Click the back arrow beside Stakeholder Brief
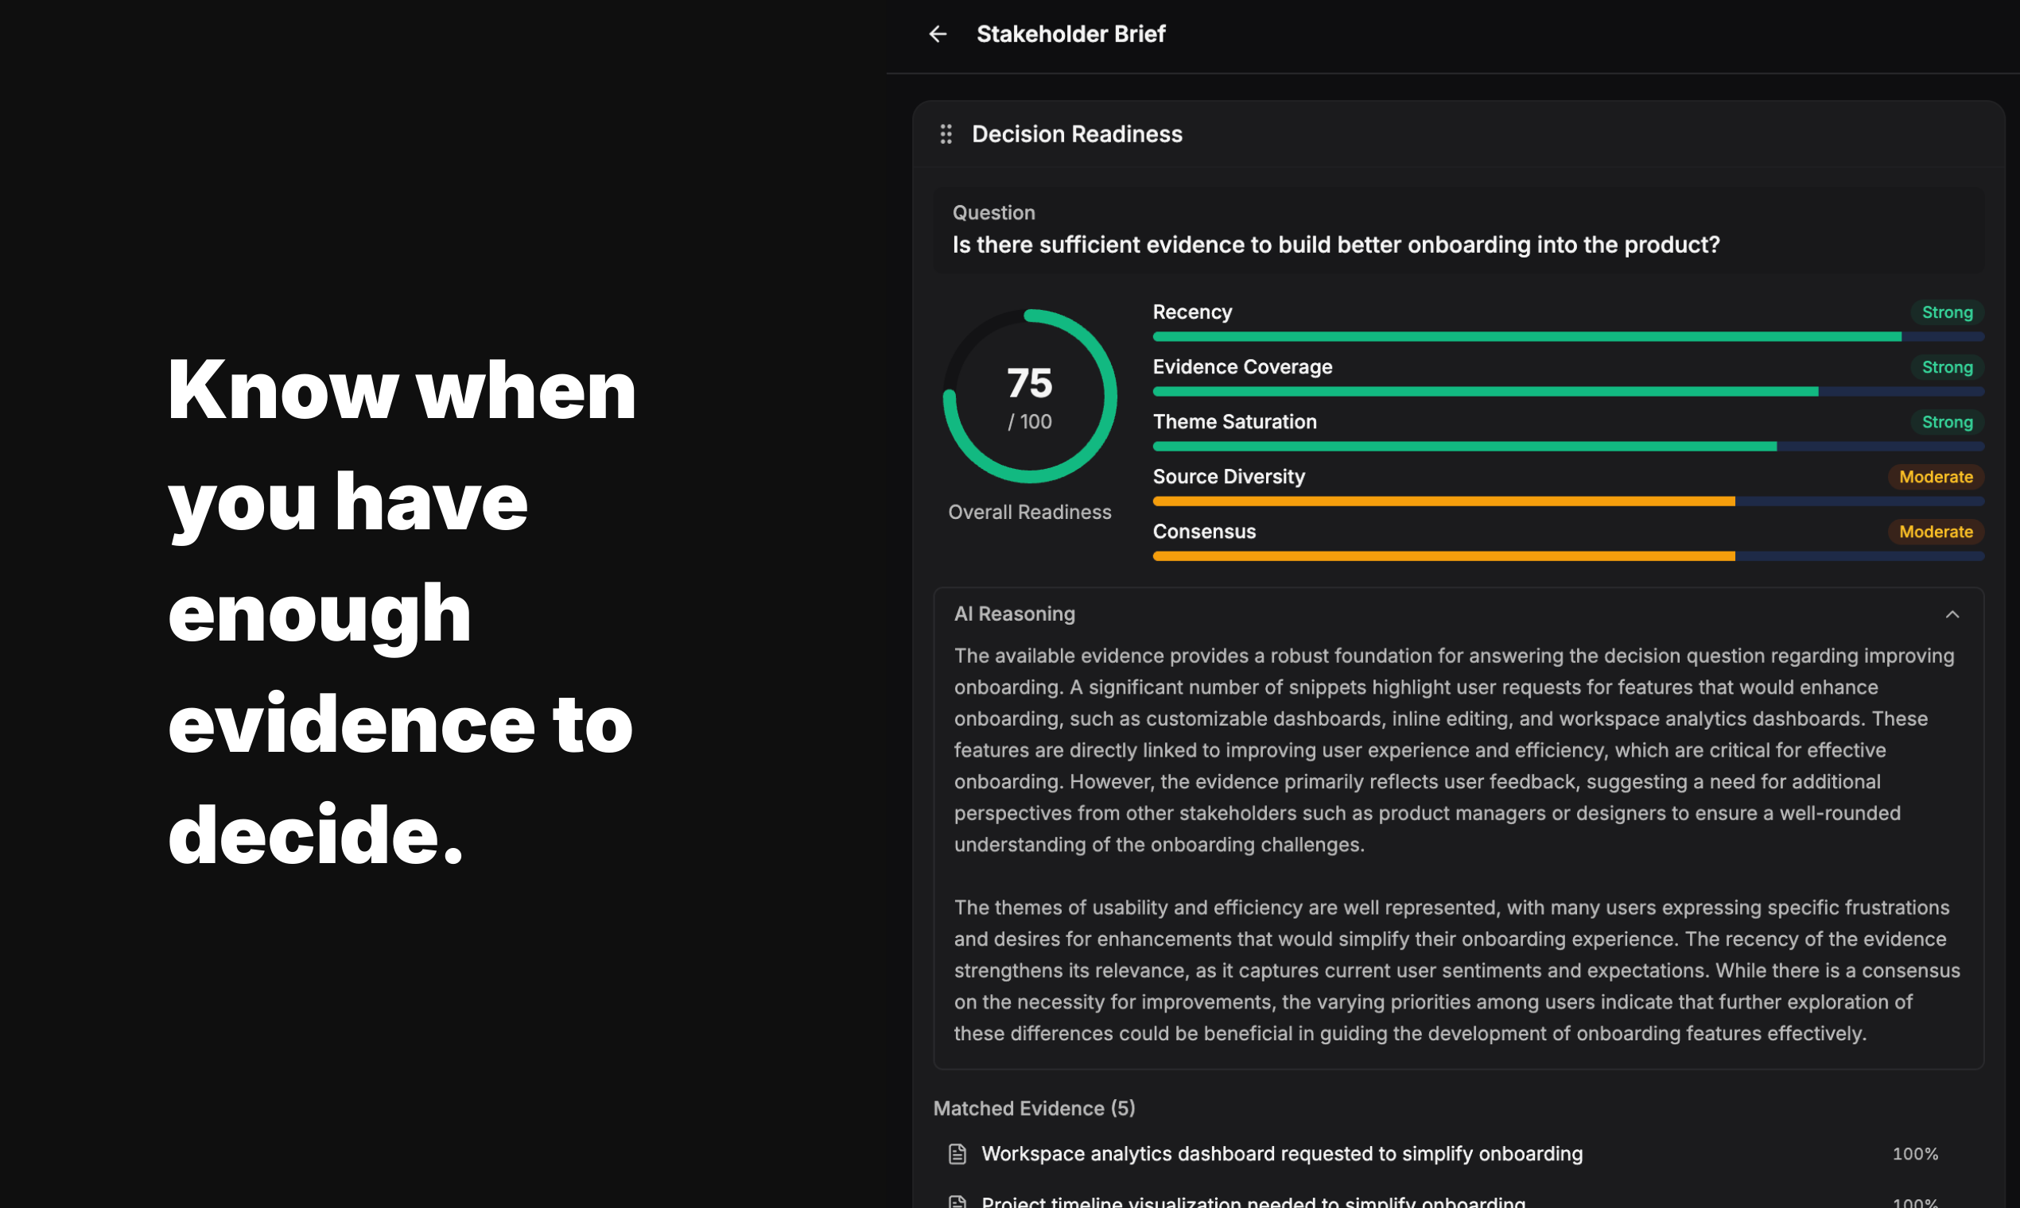Screen dimensions: 2020x1208 tap(938, 34)
